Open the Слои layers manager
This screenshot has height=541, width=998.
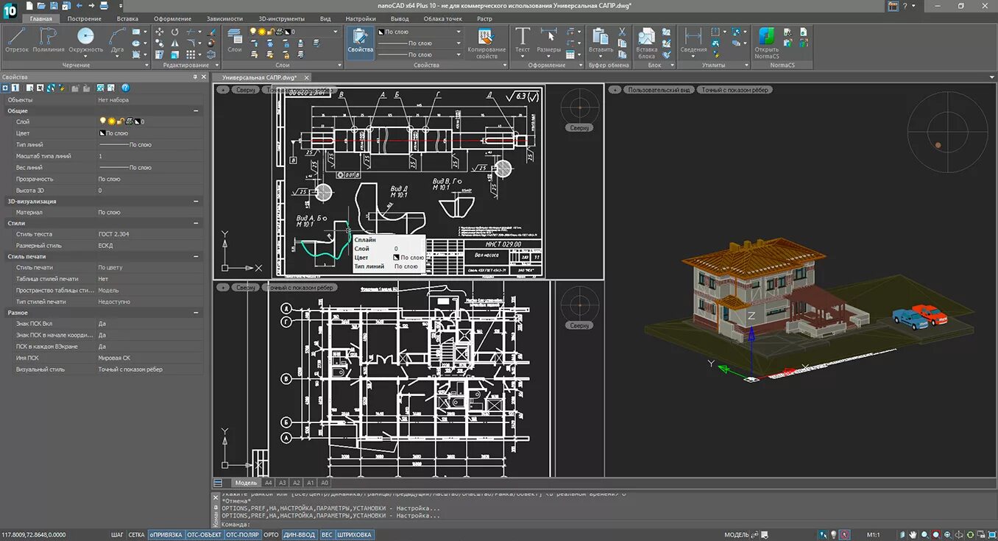click(x=235, y=40)
